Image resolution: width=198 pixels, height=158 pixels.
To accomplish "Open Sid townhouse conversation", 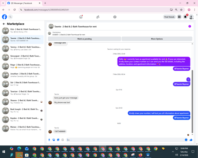I will point(22,84).
